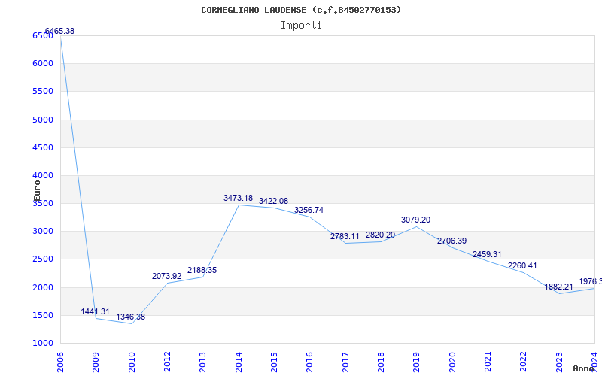Select the 1882.21 data label
This screenshot has width=602, height=376.
pyautogui.click(x=558, y=287)
